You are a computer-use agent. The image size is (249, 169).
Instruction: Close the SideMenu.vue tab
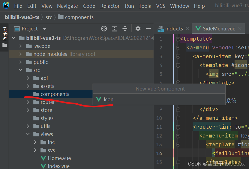point(240,29)
